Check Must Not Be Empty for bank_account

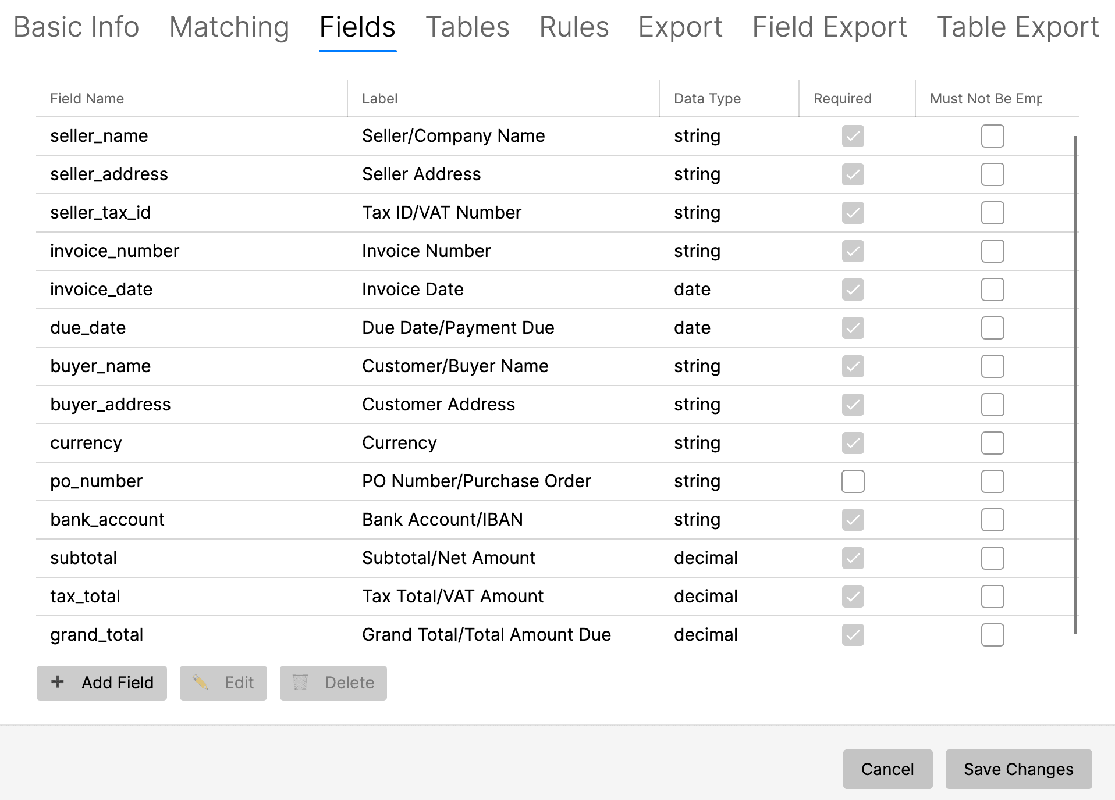[x=992, y=519]
